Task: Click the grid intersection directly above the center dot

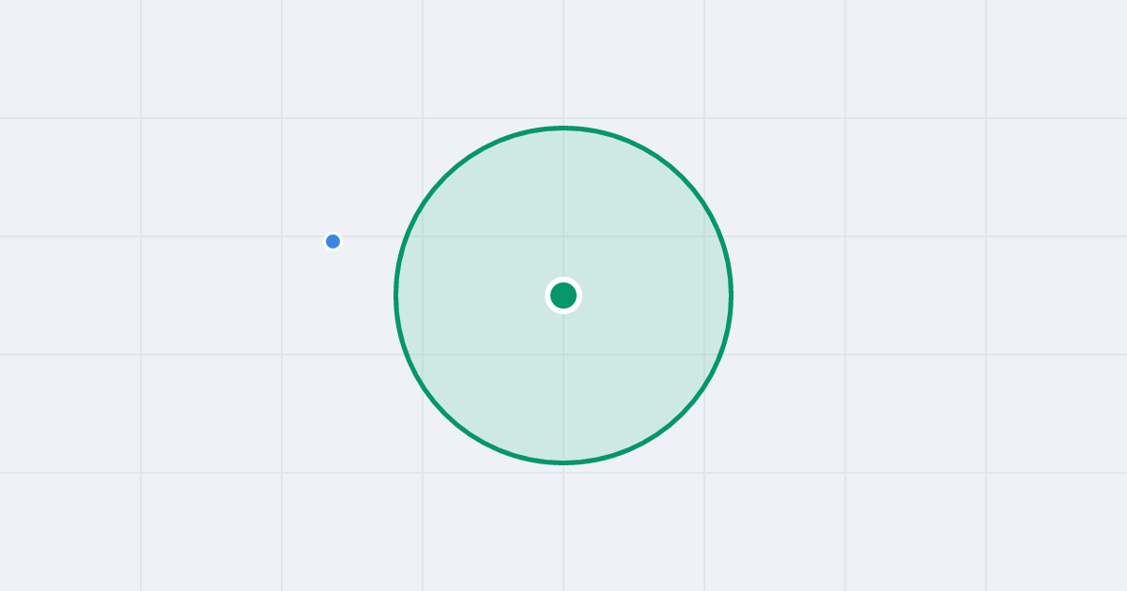Action: pos(563,236)
